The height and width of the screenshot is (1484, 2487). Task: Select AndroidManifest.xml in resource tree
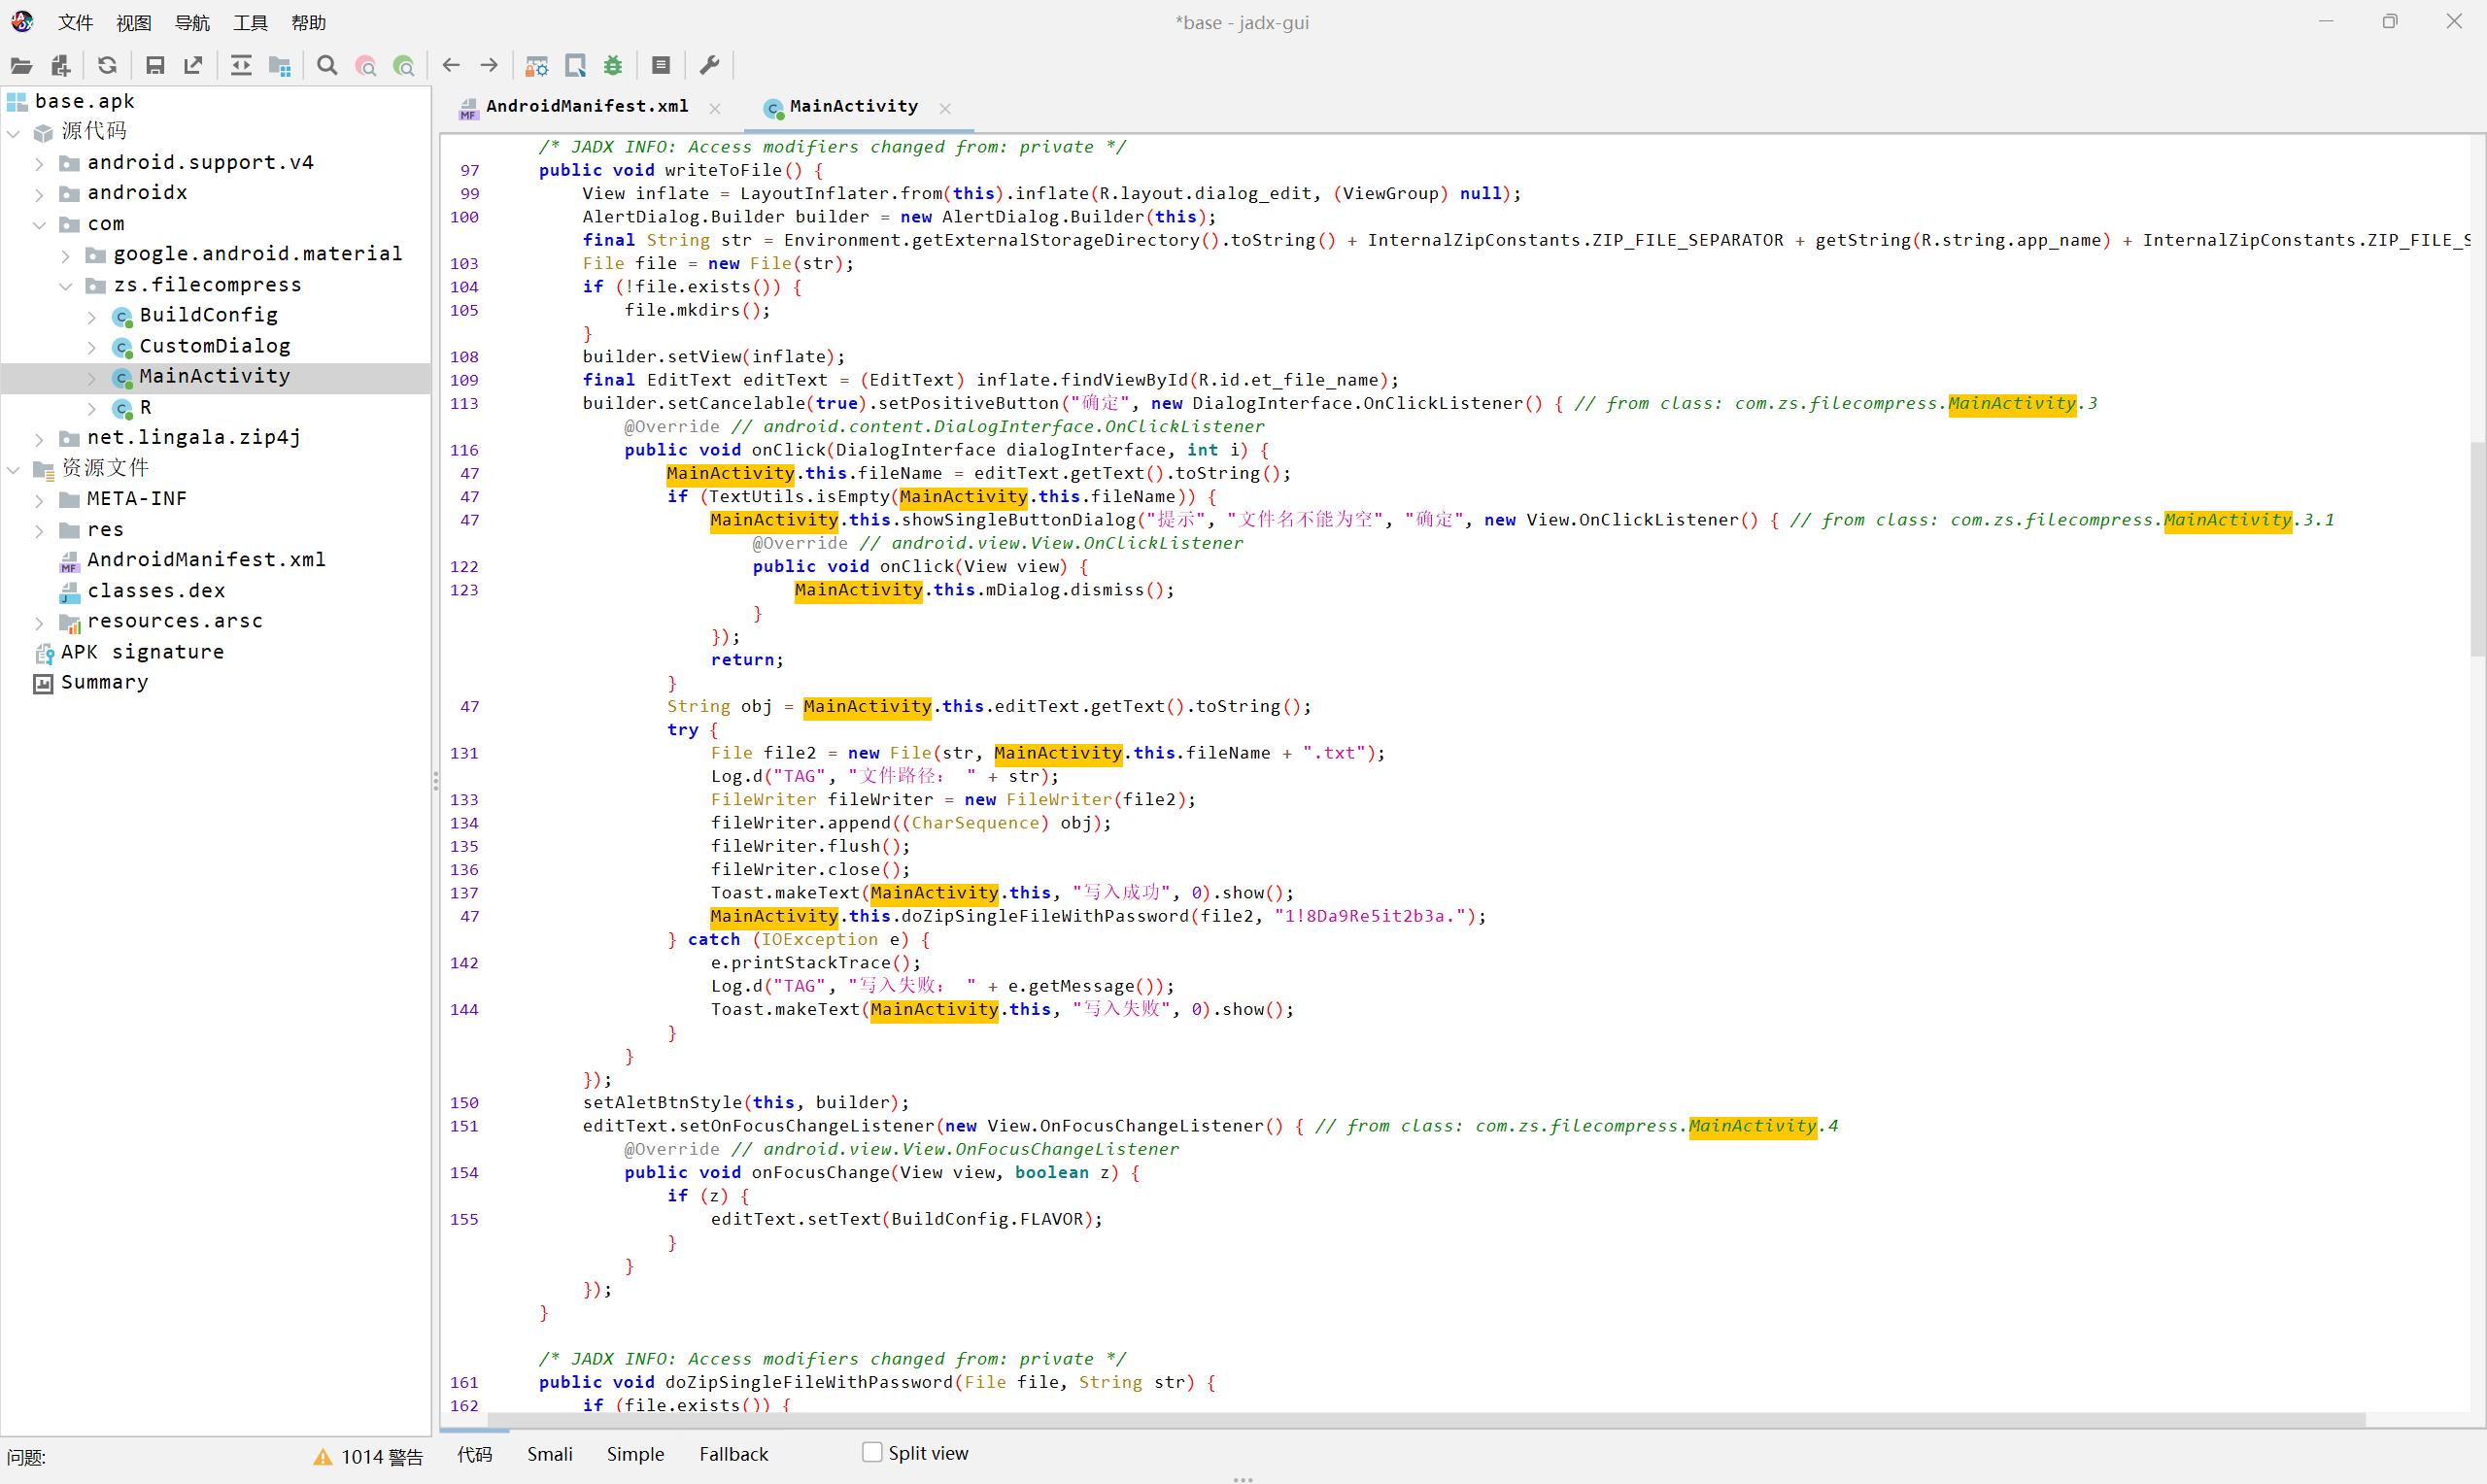tap(206, 560)
